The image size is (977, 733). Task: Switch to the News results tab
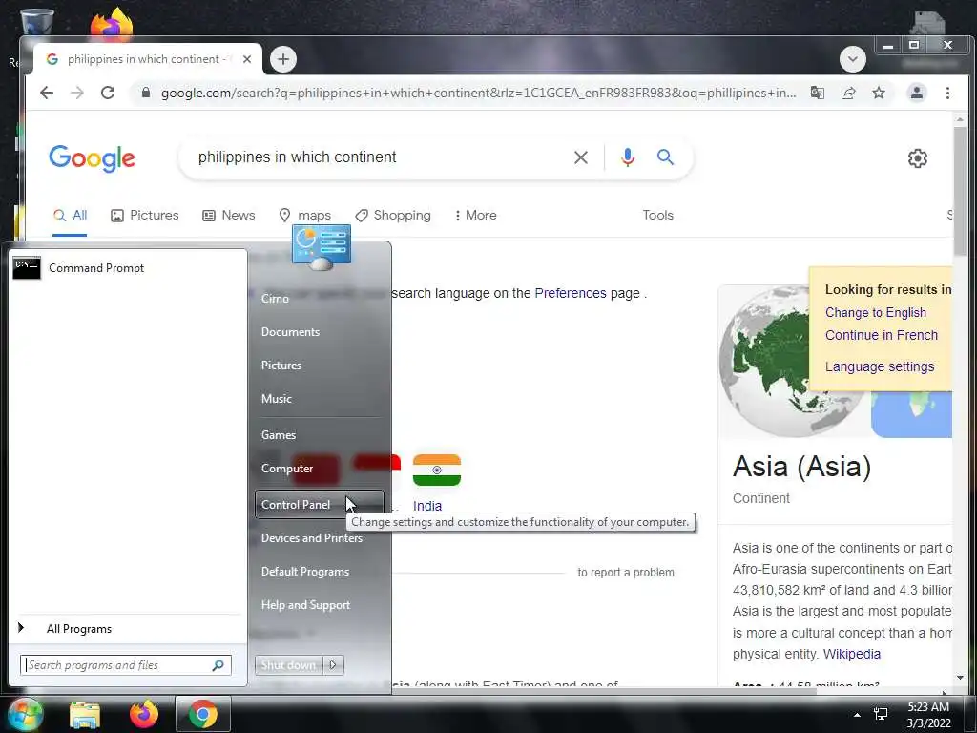point(229,215)
